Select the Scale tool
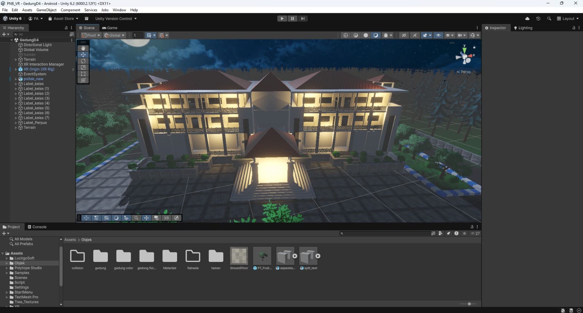Image resolution: width=583 pixels, height=313 pixels. pyautogui.click(x=83, y=67)
